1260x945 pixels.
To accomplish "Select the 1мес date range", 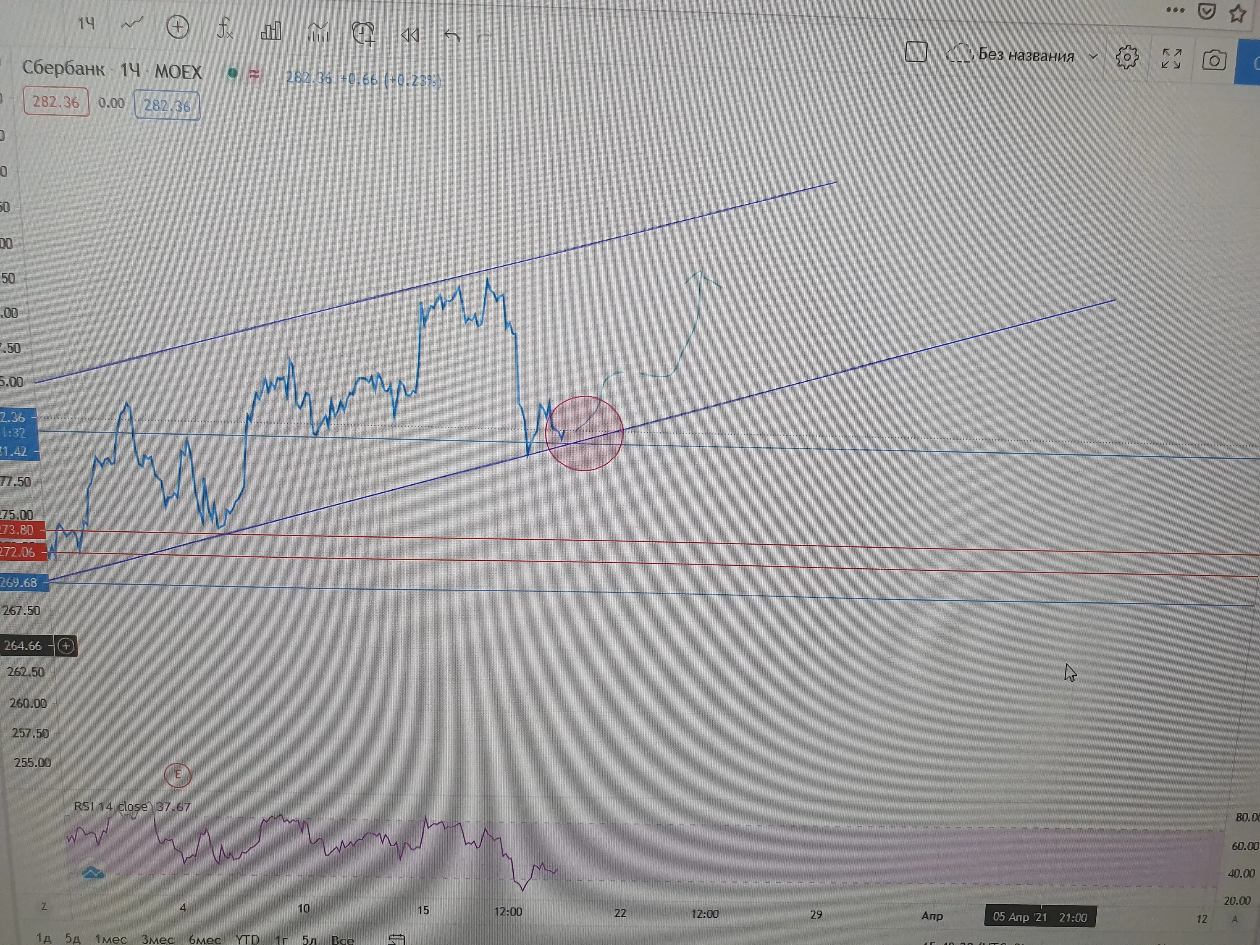I will click(x=110, y=939).
